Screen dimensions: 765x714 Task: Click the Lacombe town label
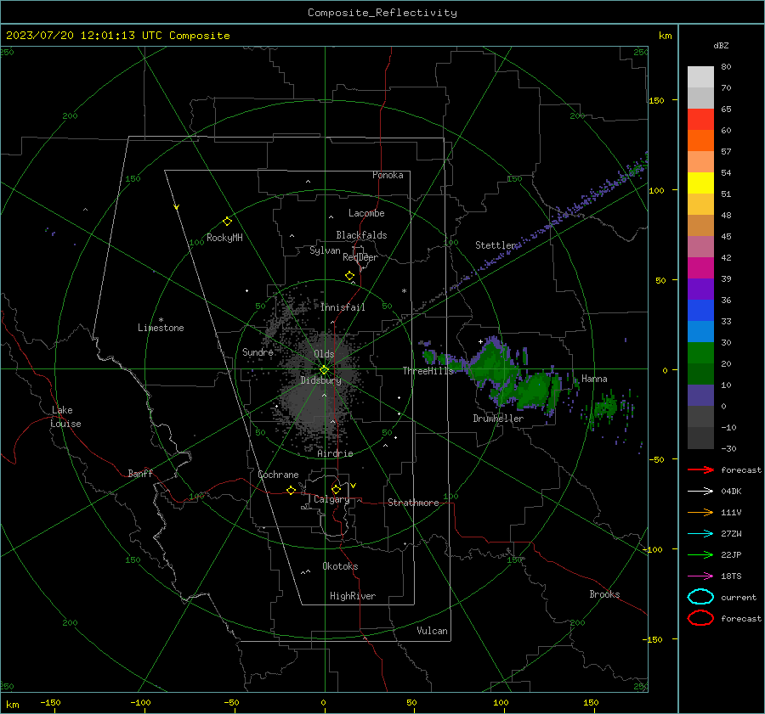click(x=366, y=213)
